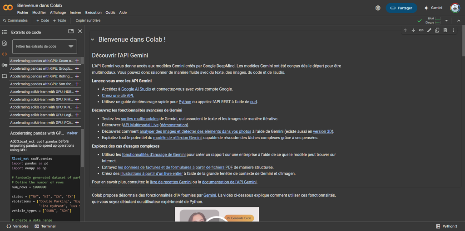This screenshot has width=465, height=231.
Task: Move cell up with the arrow icon
Action: click(x=405, y=30)
